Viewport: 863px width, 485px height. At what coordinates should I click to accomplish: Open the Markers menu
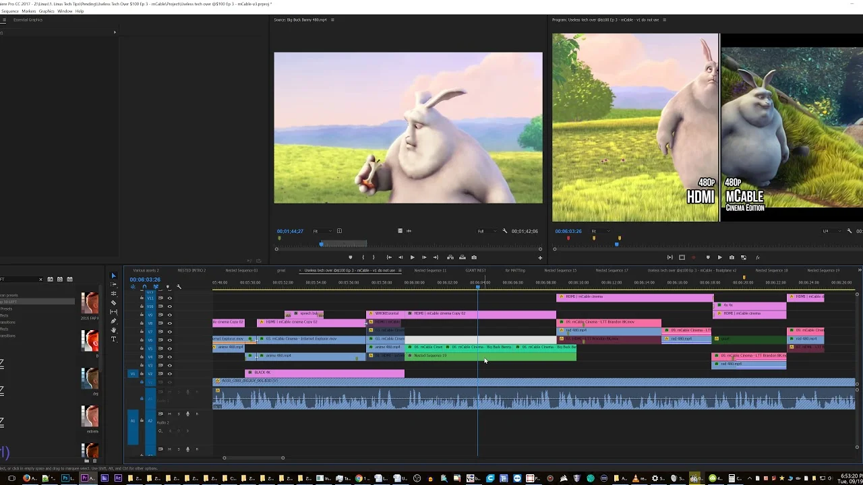click(29, 11)
